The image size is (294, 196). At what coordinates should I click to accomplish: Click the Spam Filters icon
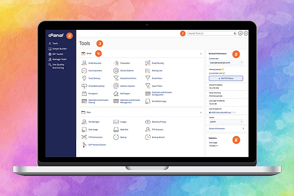click(x=148, y=86)
